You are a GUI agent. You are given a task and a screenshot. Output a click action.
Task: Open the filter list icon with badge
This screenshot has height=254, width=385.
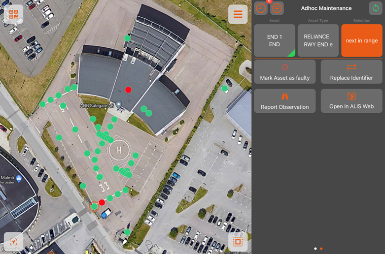pyautogui.click(x=277, y=8)
